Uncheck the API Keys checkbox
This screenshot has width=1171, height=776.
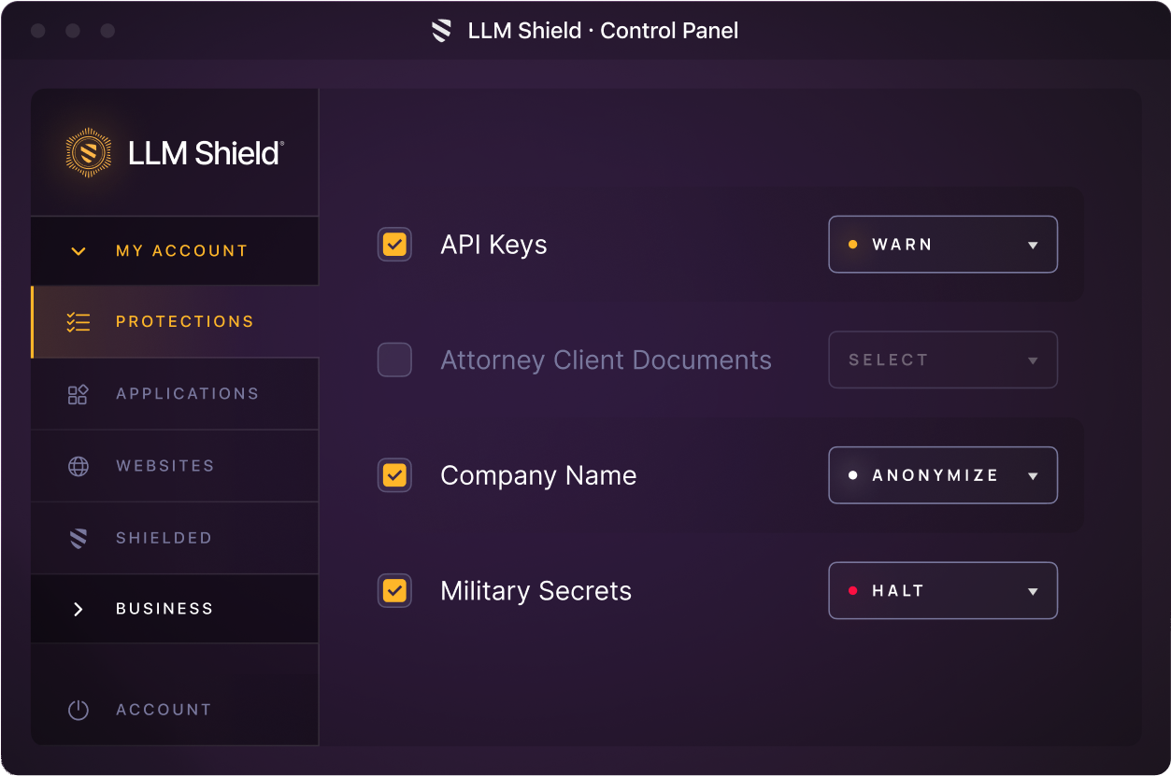(x=394, y=245)
